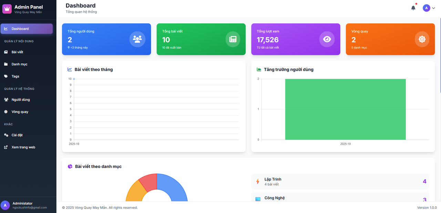The image size is (441, 213).
Task: Click the eye icon on Tổng lượt xem card
Action: tap(327, 39)
